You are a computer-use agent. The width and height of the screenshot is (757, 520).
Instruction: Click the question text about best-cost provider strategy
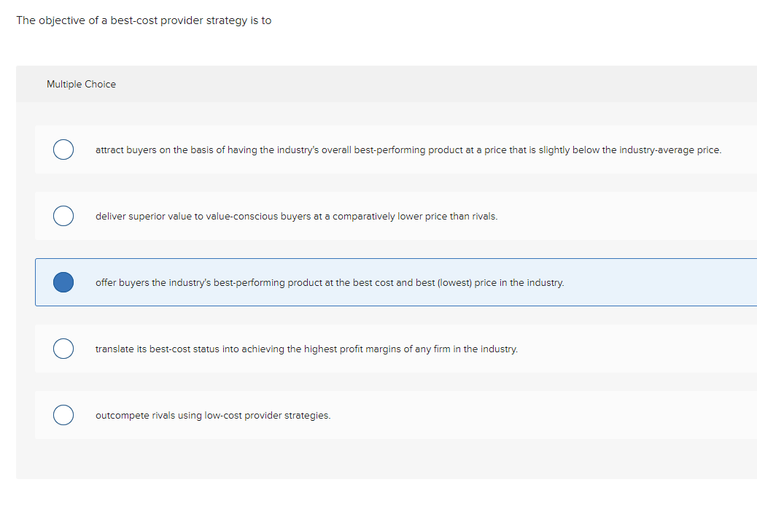tap(143, 20)
